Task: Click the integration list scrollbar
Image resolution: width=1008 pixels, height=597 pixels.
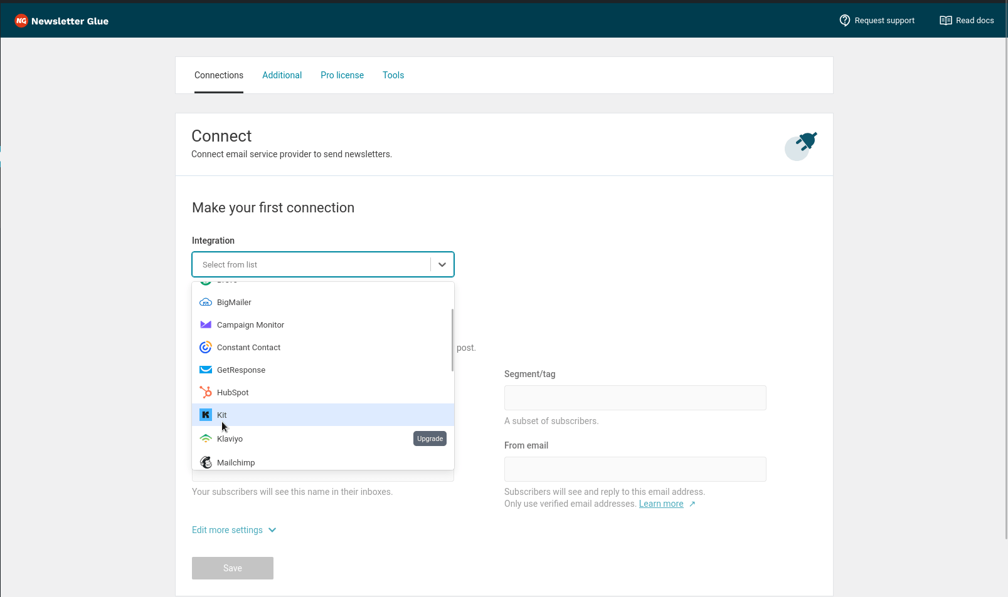Action: click(452, 340)
